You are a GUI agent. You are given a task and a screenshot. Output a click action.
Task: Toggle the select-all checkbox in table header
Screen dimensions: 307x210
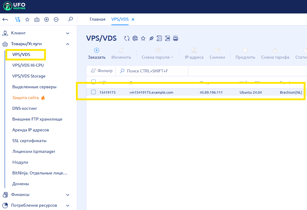pyautogui.click(x=93, y=82)
